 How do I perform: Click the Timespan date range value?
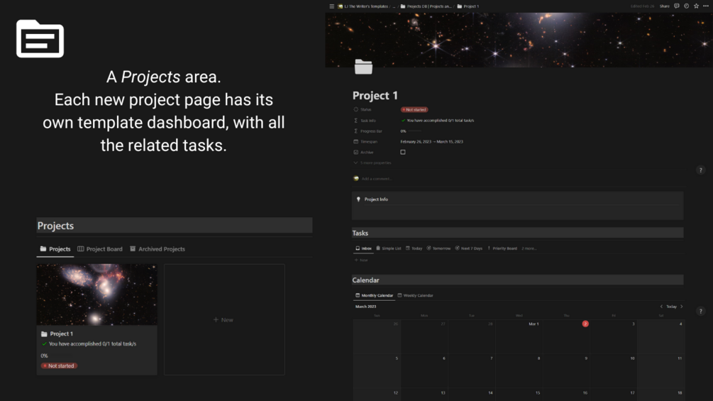pyautogui.click(x=431, y=141)
